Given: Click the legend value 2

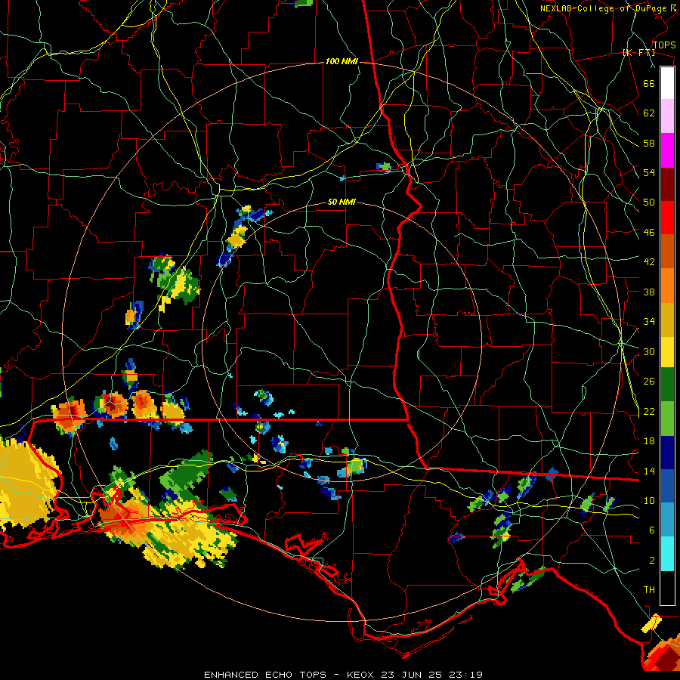Looking at the screenshot, I should (x=652, y=561).
